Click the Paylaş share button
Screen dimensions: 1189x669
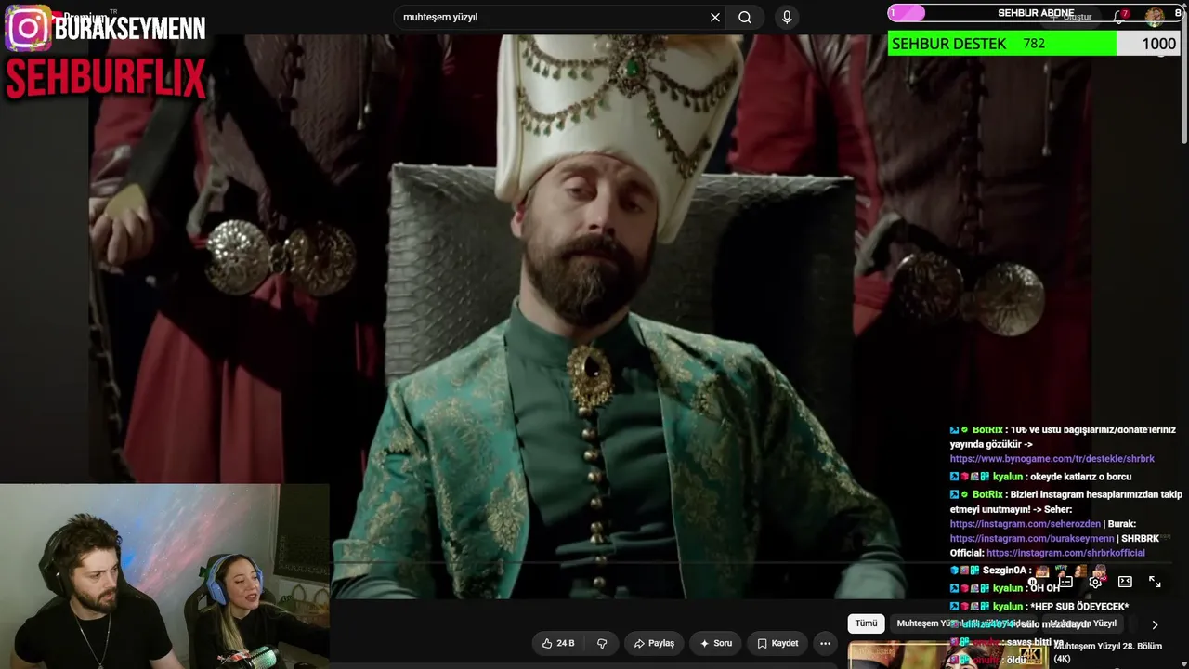[654, 643]
